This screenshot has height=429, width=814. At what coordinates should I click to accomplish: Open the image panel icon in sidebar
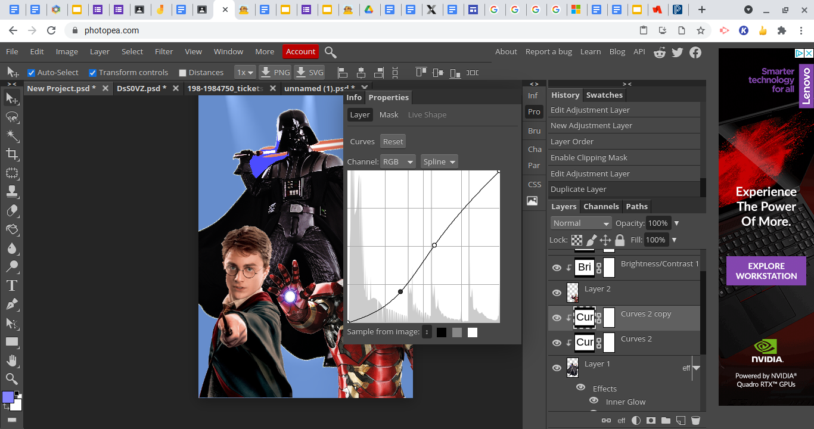point(532,201)
